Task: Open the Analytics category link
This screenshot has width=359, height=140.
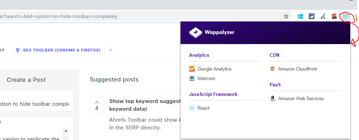Action: 199,55
